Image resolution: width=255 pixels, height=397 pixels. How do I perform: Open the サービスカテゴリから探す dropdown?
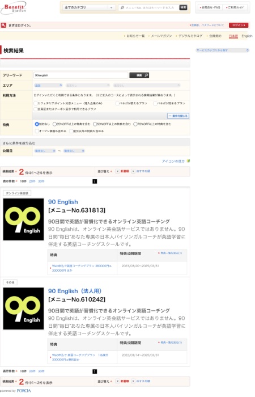pyautogui.click(x=223, y=50)
